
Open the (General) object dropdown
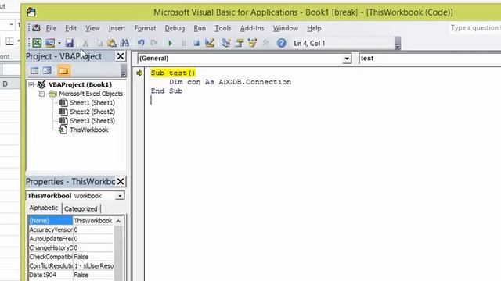click(x=347, y=59)
